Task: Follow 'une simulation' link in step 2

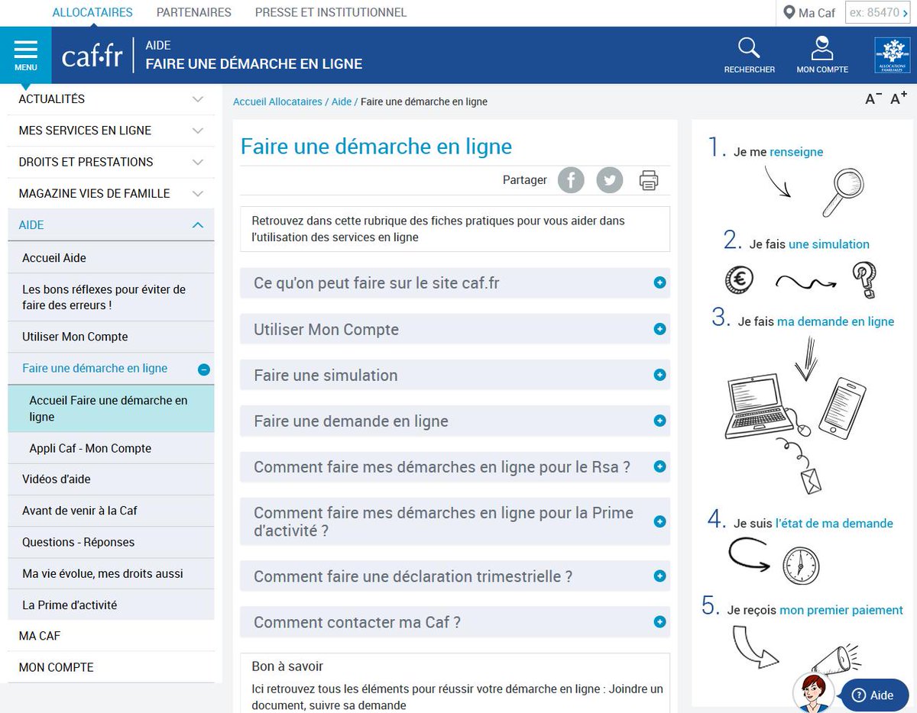Action: (829, 244)
